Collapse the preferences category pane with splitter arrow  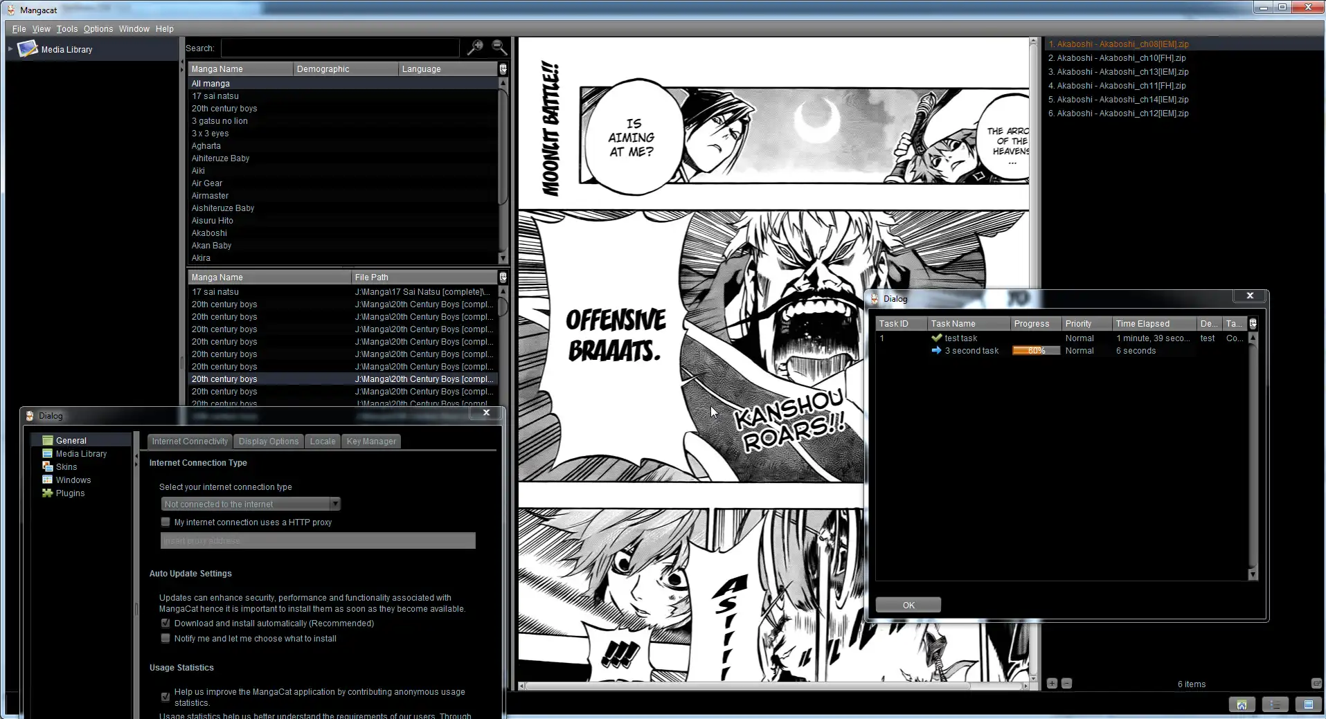pyautogui.click(x=136, y=458)
